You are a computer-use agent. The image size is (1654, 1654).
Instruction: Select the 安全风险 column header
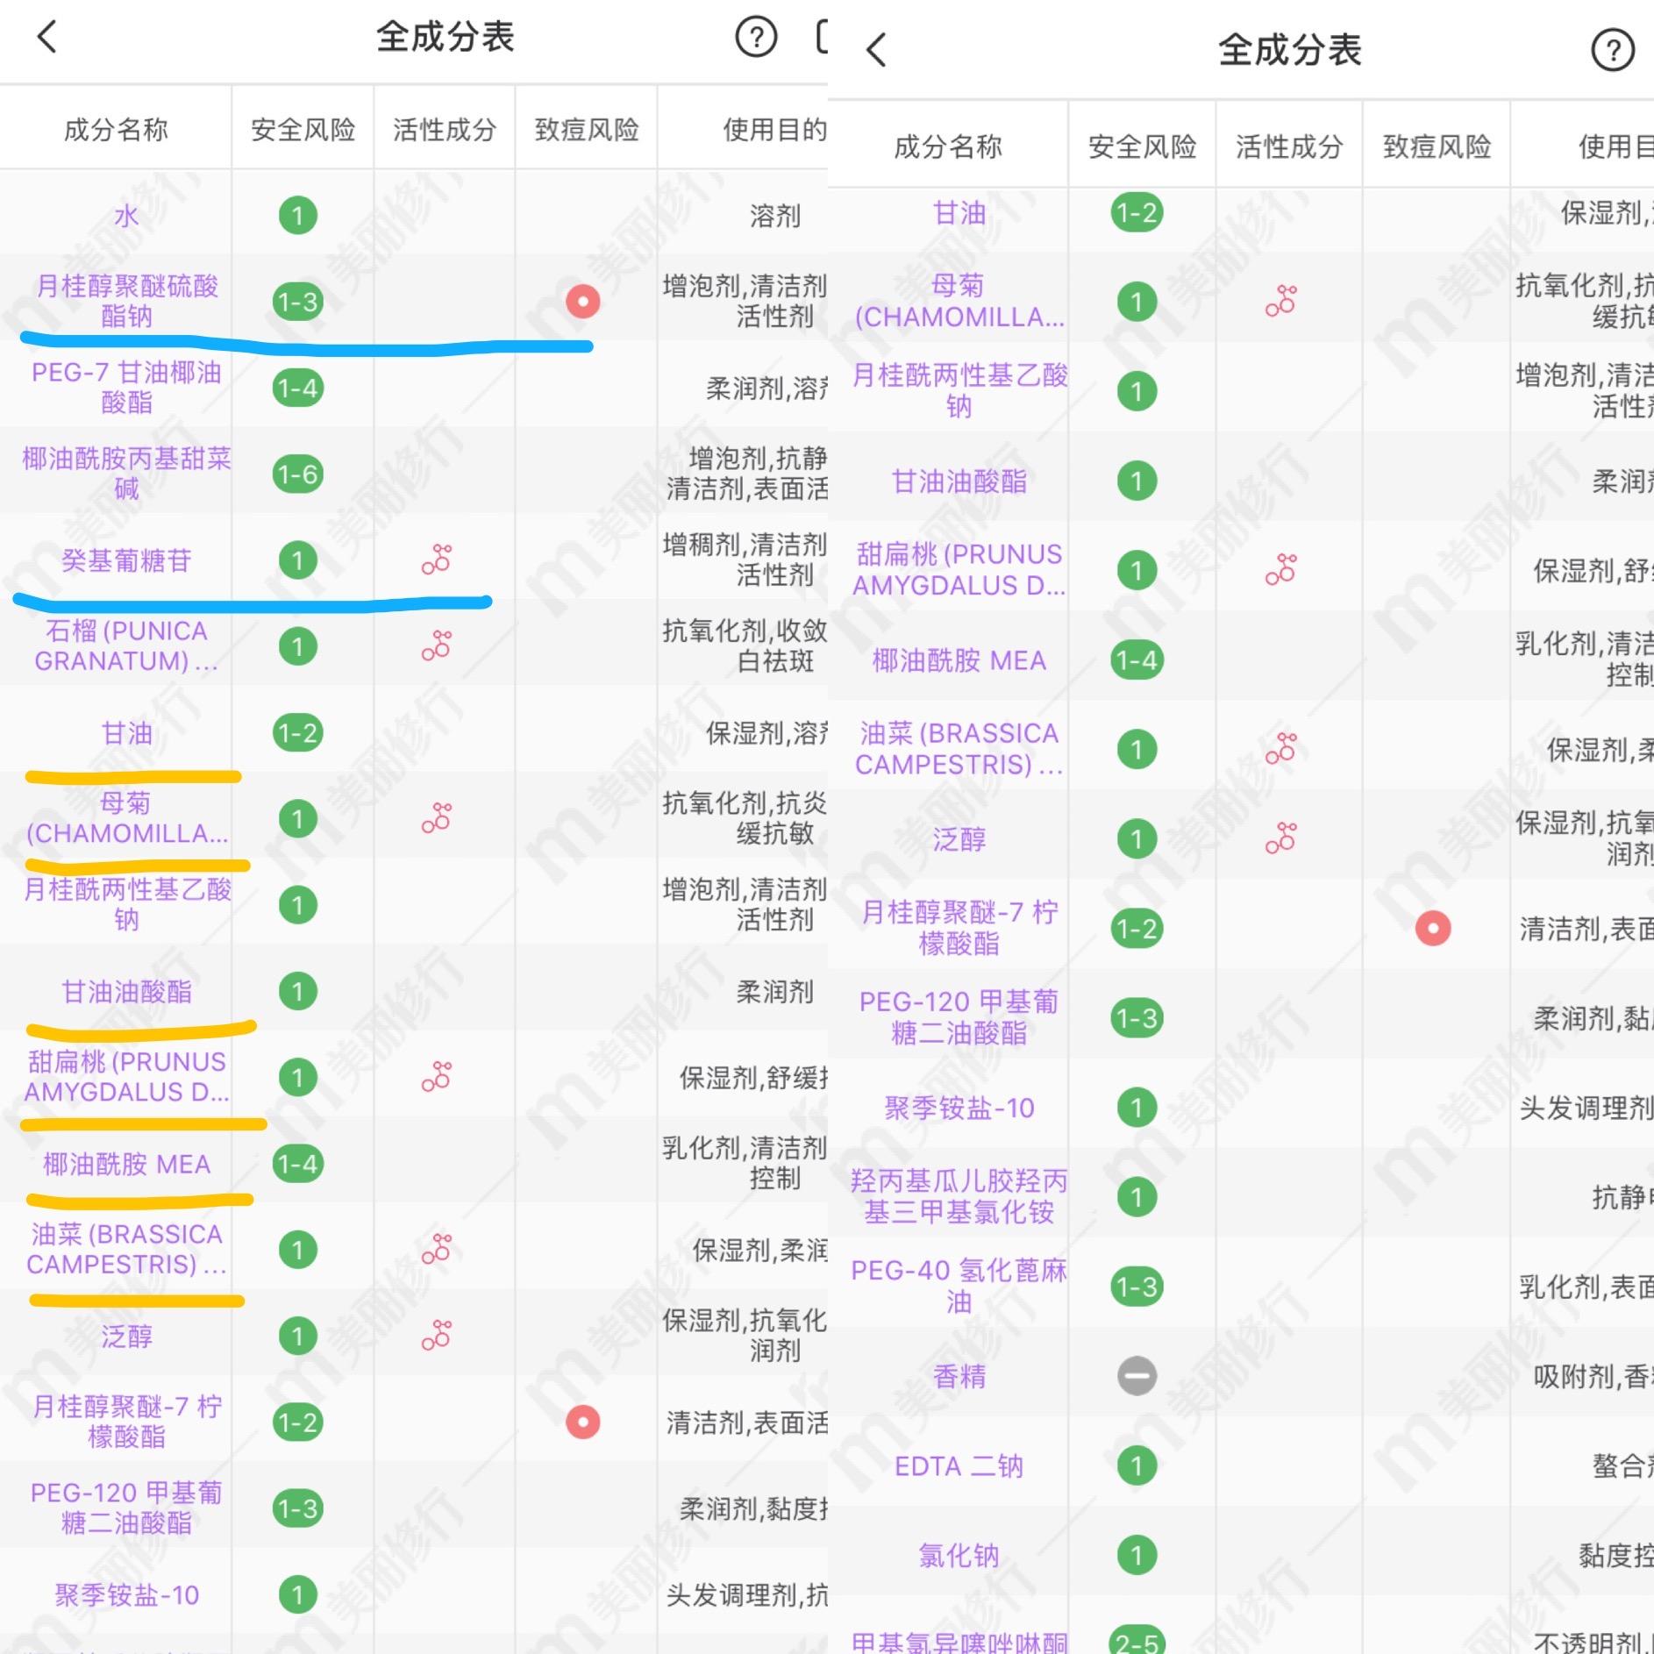pos(303,128)
